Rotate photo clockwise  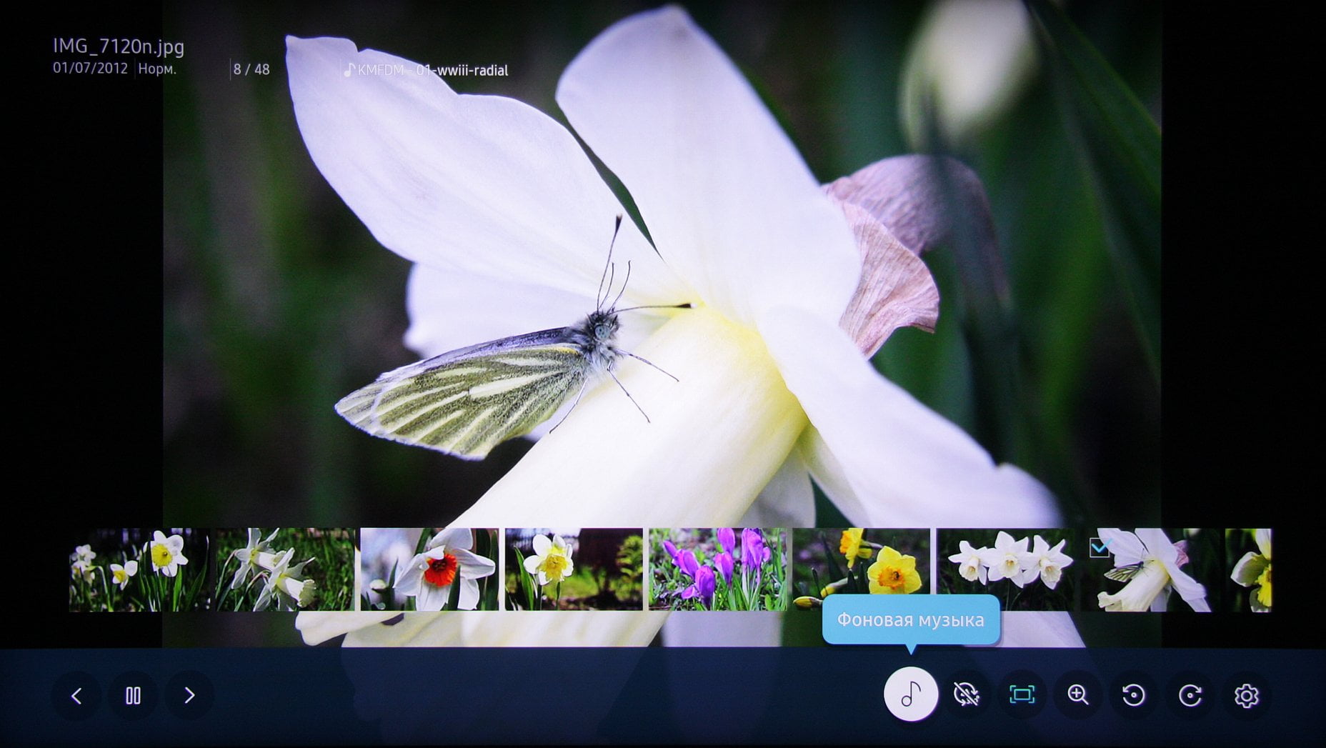(1190, 694)
